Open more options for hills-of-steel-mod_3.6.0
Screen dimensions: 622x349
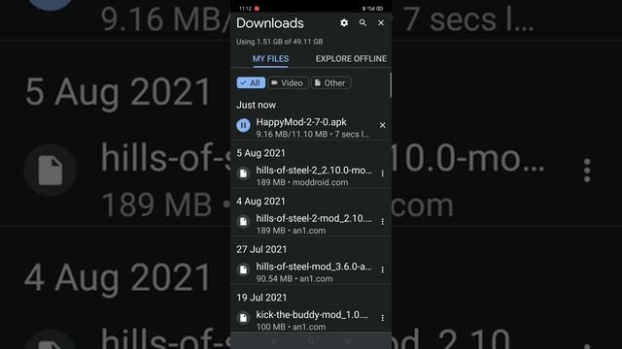[382, 270]
